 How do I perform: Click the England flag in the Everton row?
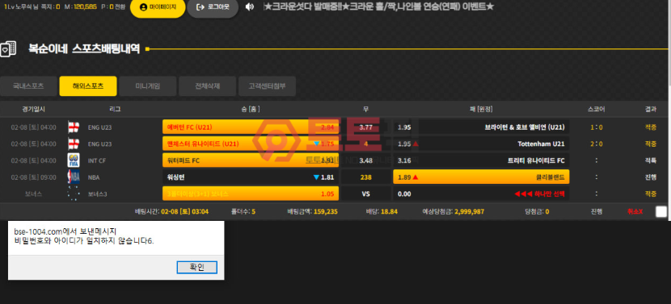coord(74,127)
